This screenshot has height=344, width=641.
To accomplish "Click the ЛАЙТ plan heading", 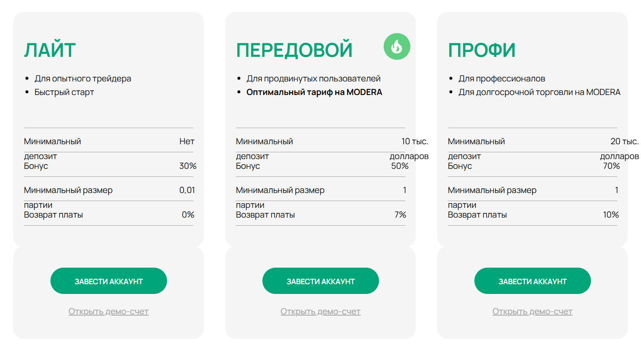I will 50,50.
